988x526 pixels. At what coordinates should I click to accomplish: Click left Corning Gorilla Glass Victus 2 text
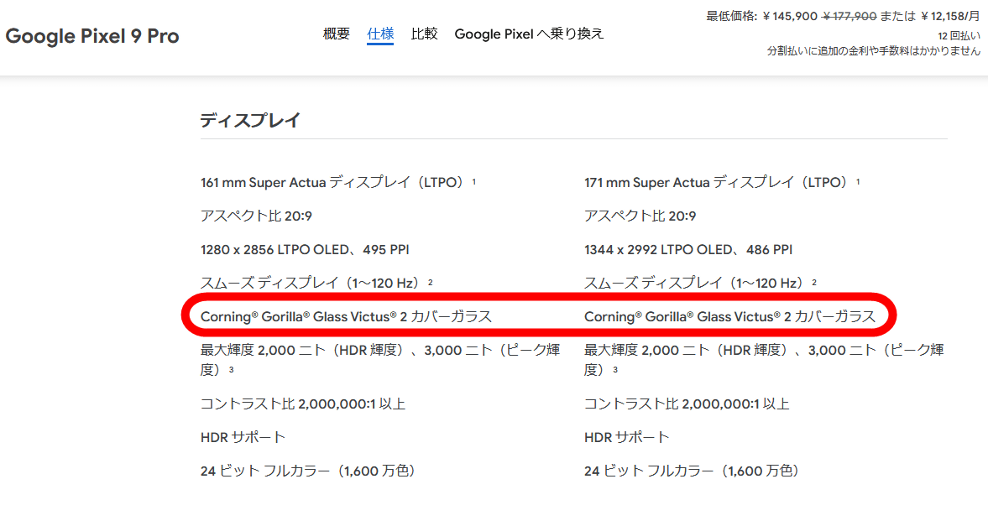(x=346, y=317)
